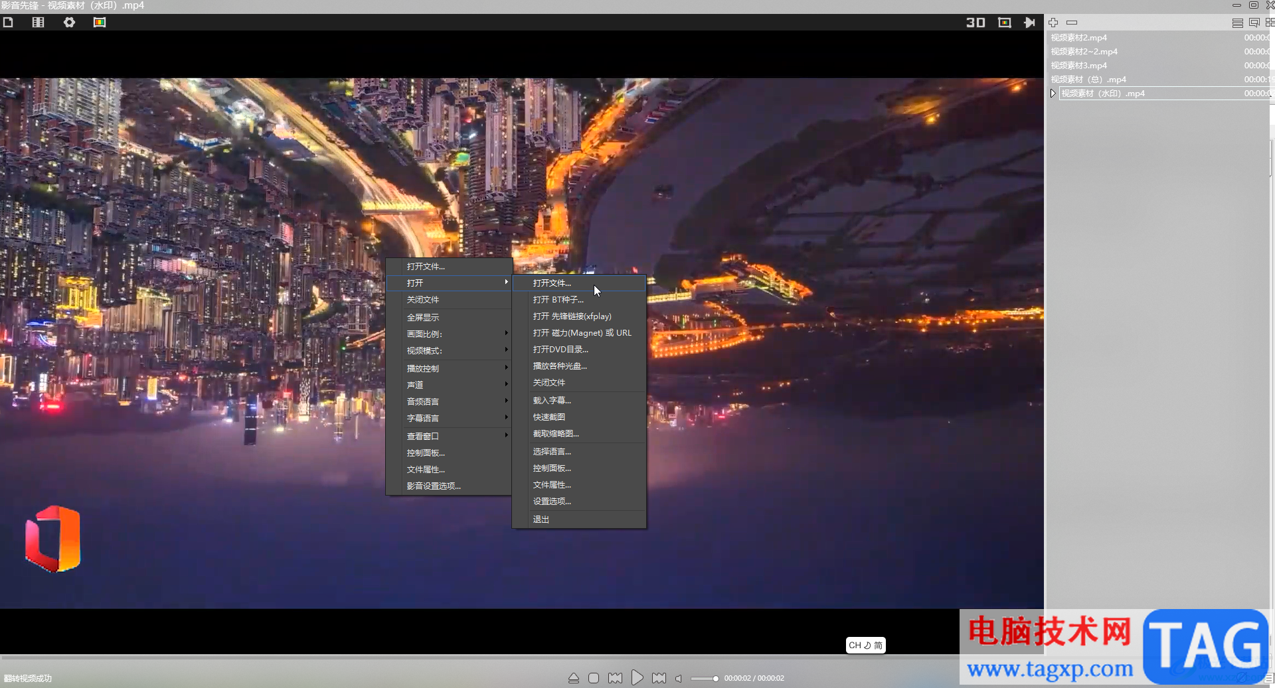Click the now-playing triangle marker in playlist

tap(1053, 94)
